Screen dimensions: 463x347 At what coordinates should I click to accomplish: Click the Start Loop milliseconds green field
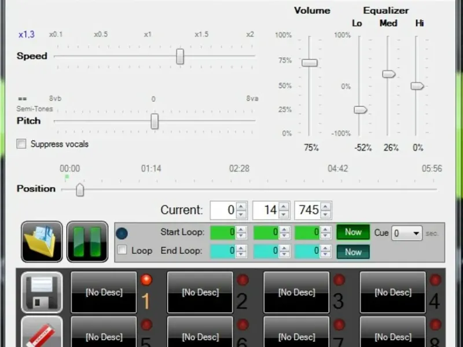tap(307, 232)
